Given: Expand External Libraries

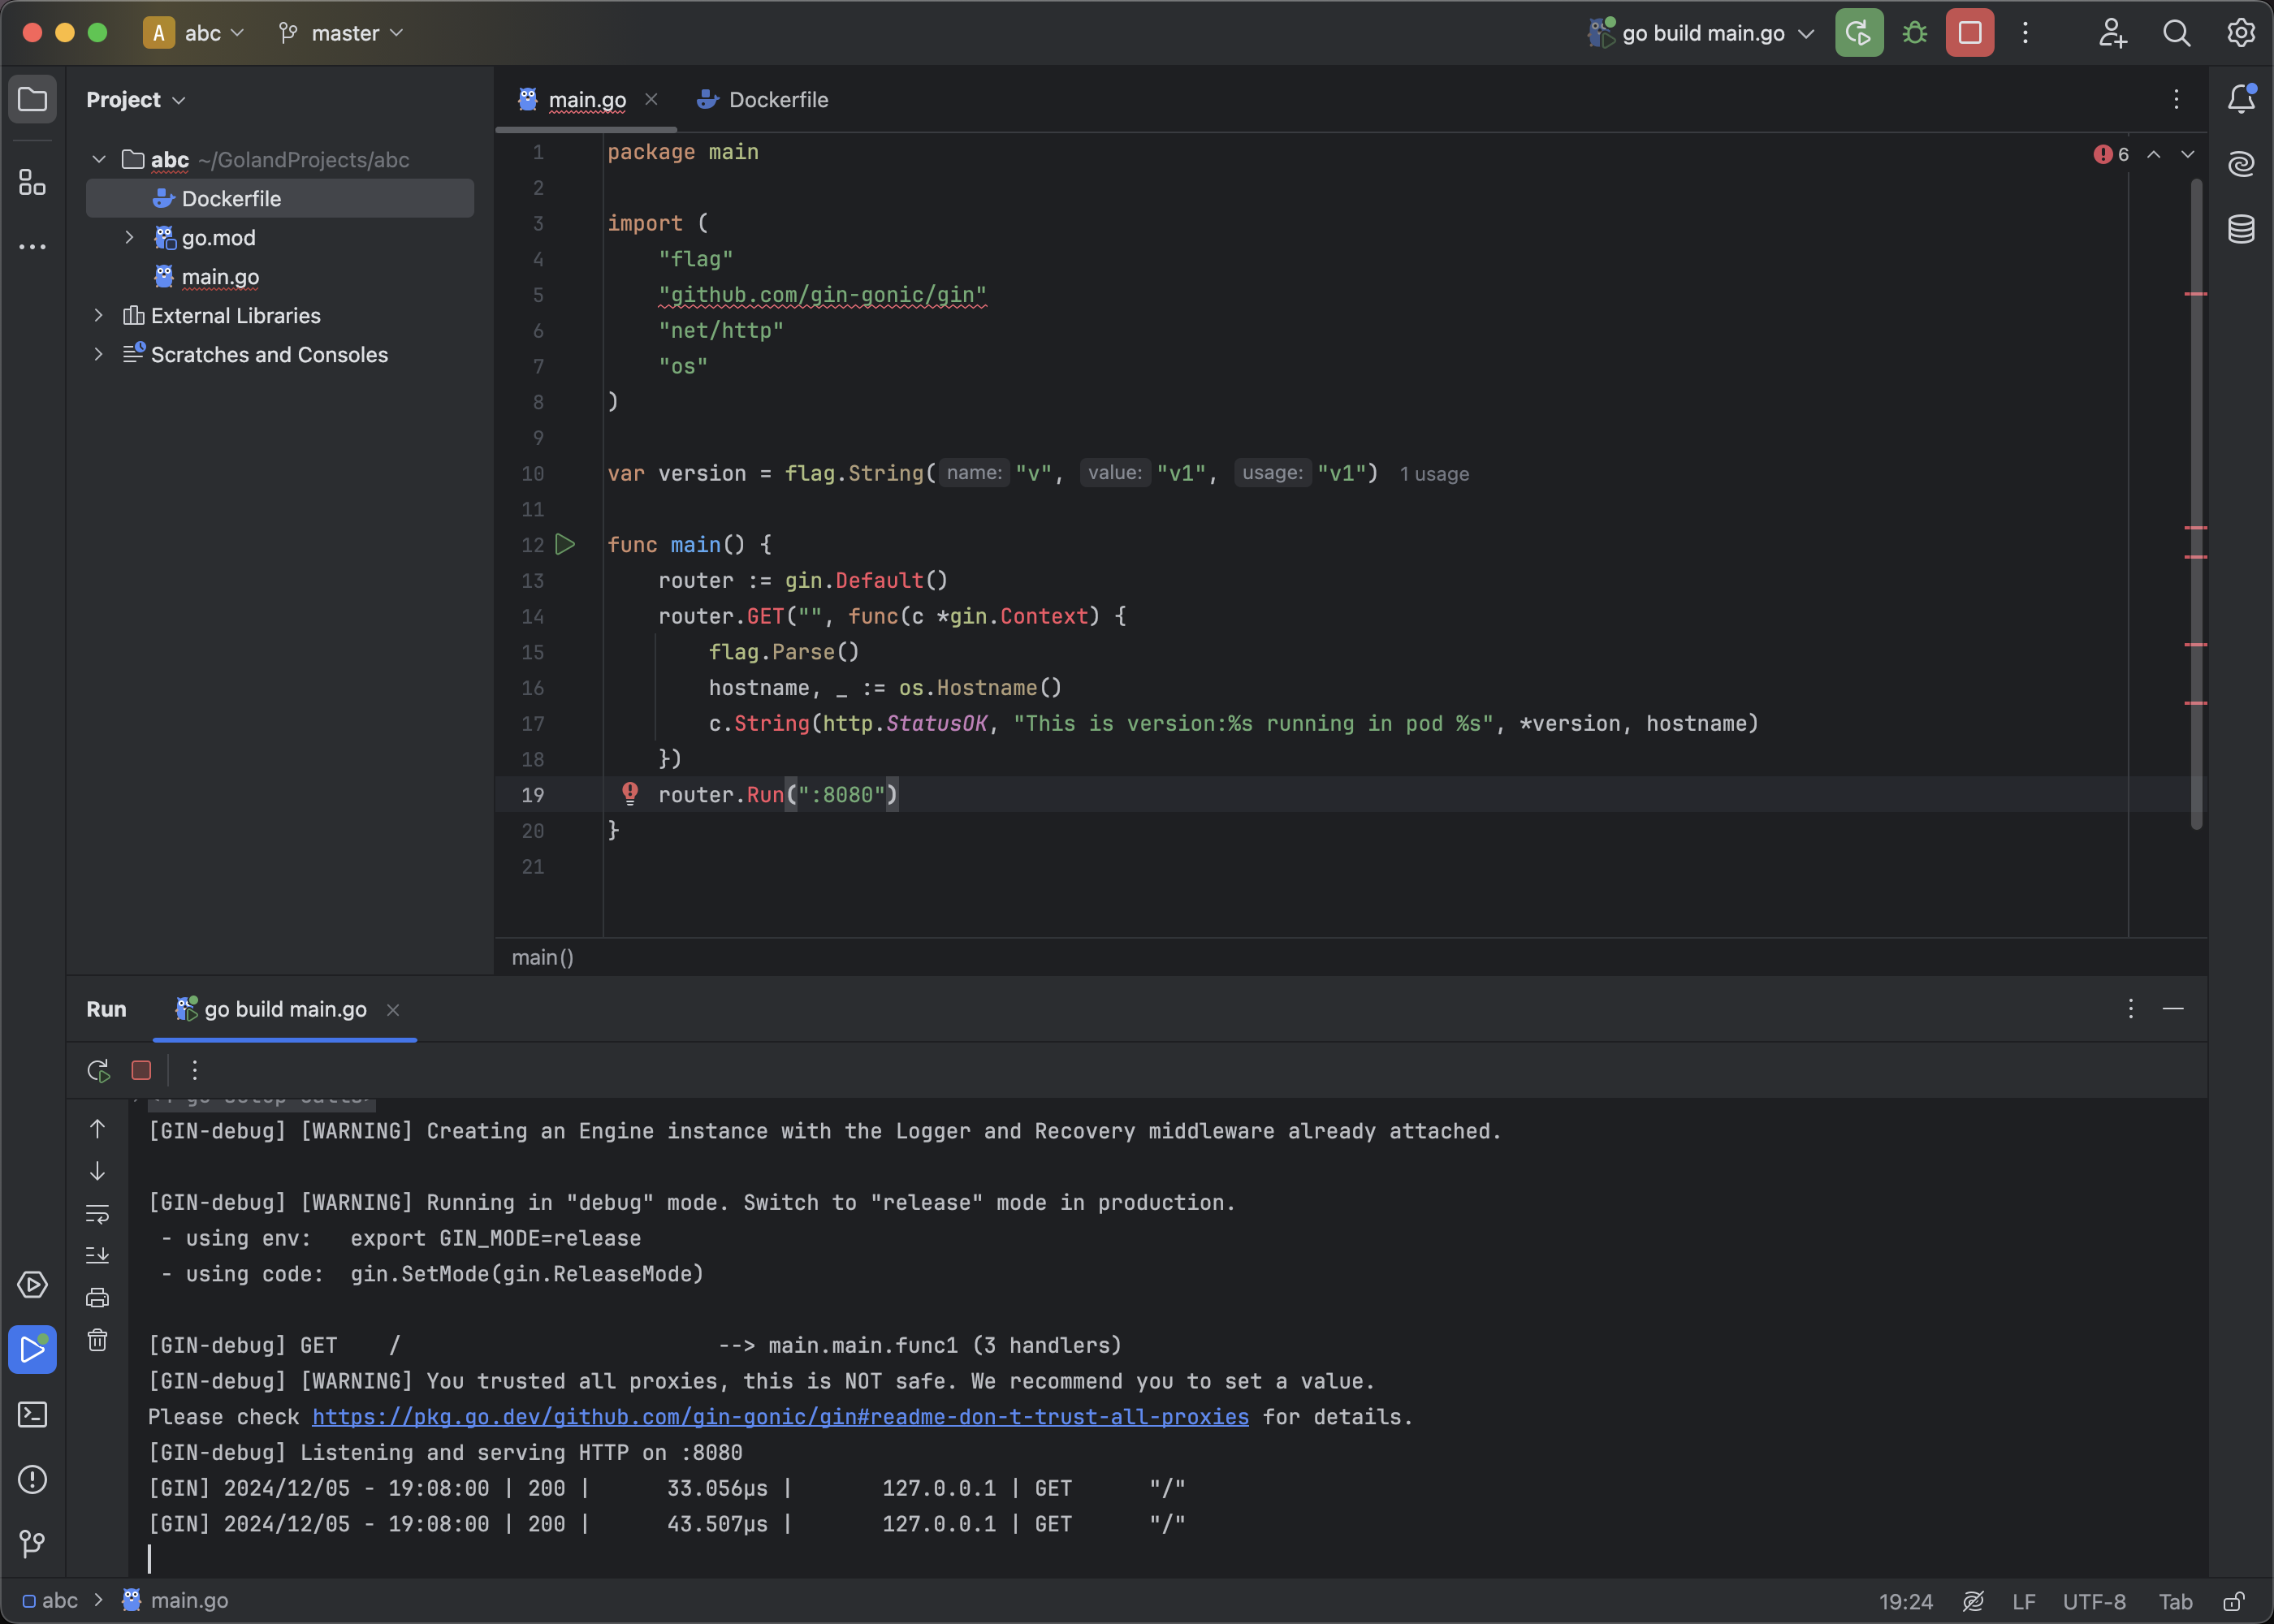Looking at the screenshot, I should pos(98,315).
